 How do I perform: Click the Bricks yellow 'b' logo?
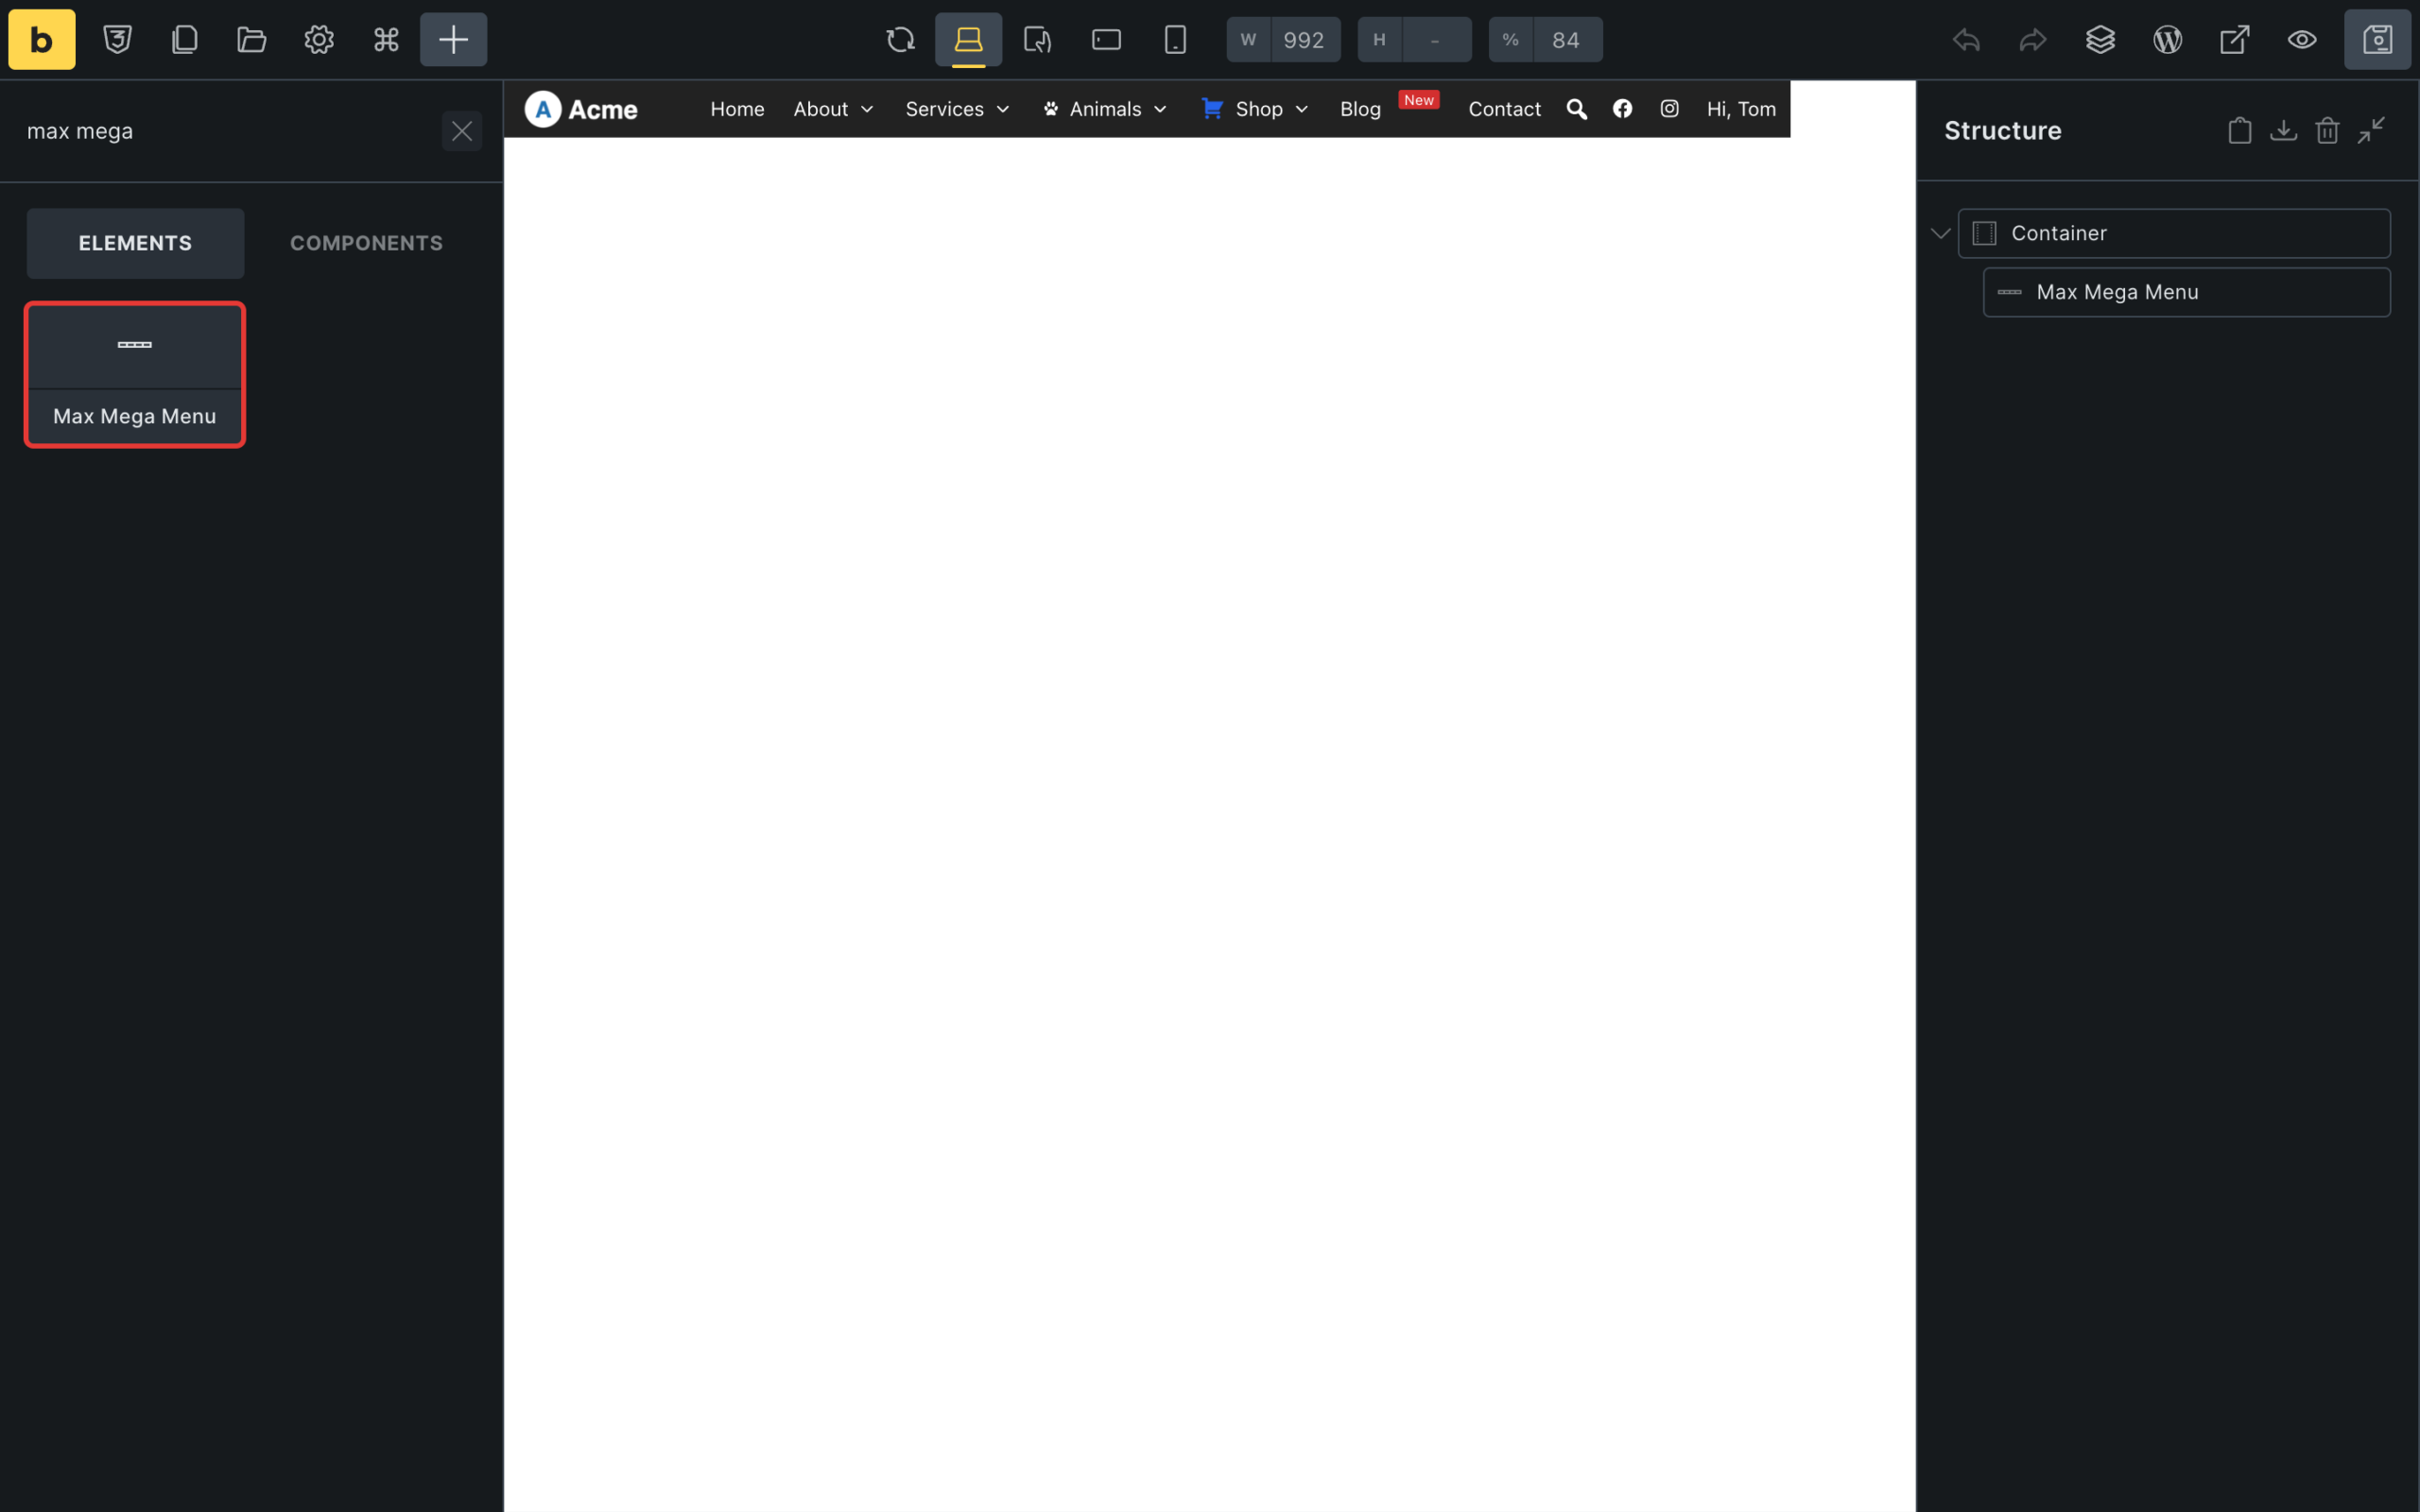click(42, 40)
